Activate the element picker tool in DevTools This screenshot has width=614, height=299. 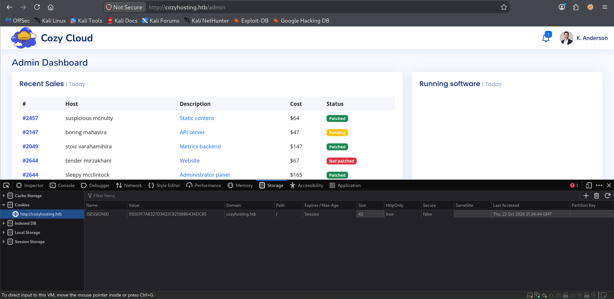[x=6, y=185]
